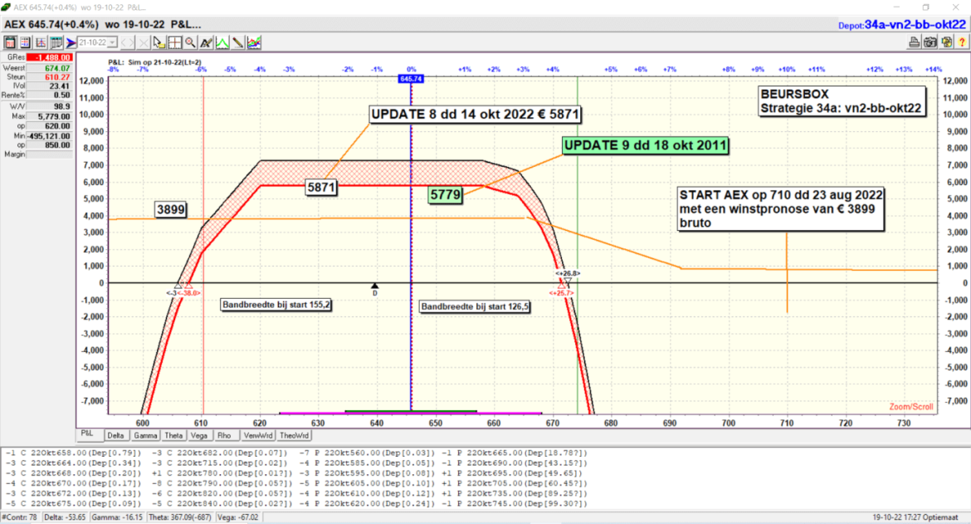
Task: Switch to the TheoWrd tab
Action: tap(294, 435)
